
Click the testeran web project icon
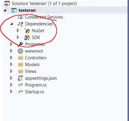pos(14,10)
